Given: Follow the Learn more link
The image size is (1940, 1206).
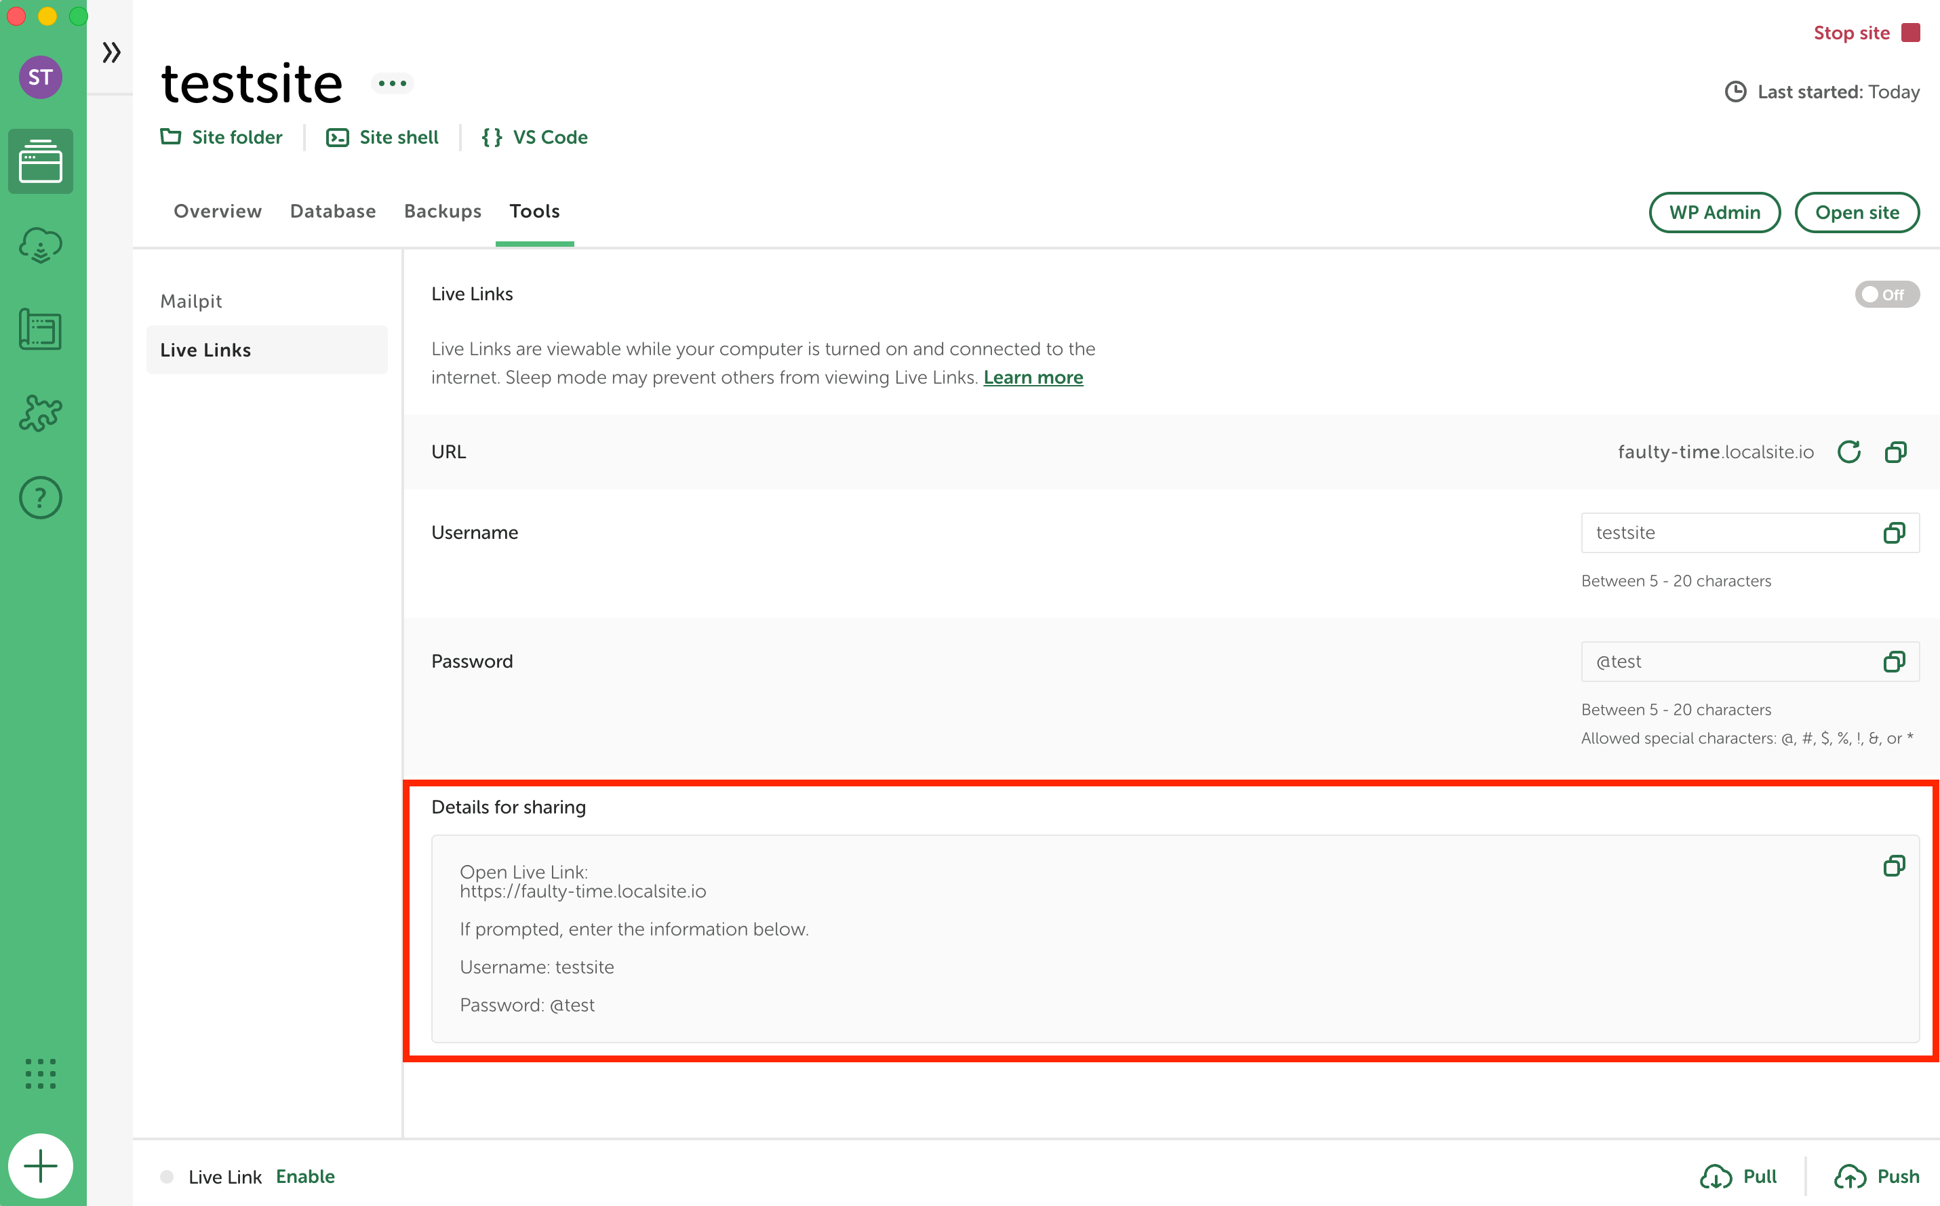Looking at the screenshot, I should click(1033, 378).
